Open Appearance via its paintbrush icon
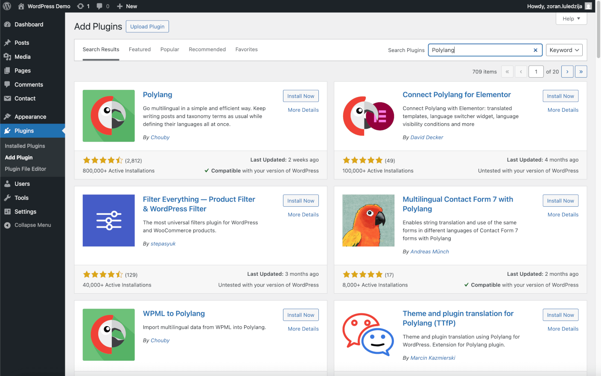This screenshot has height=376, width=601. coord(7,117)
